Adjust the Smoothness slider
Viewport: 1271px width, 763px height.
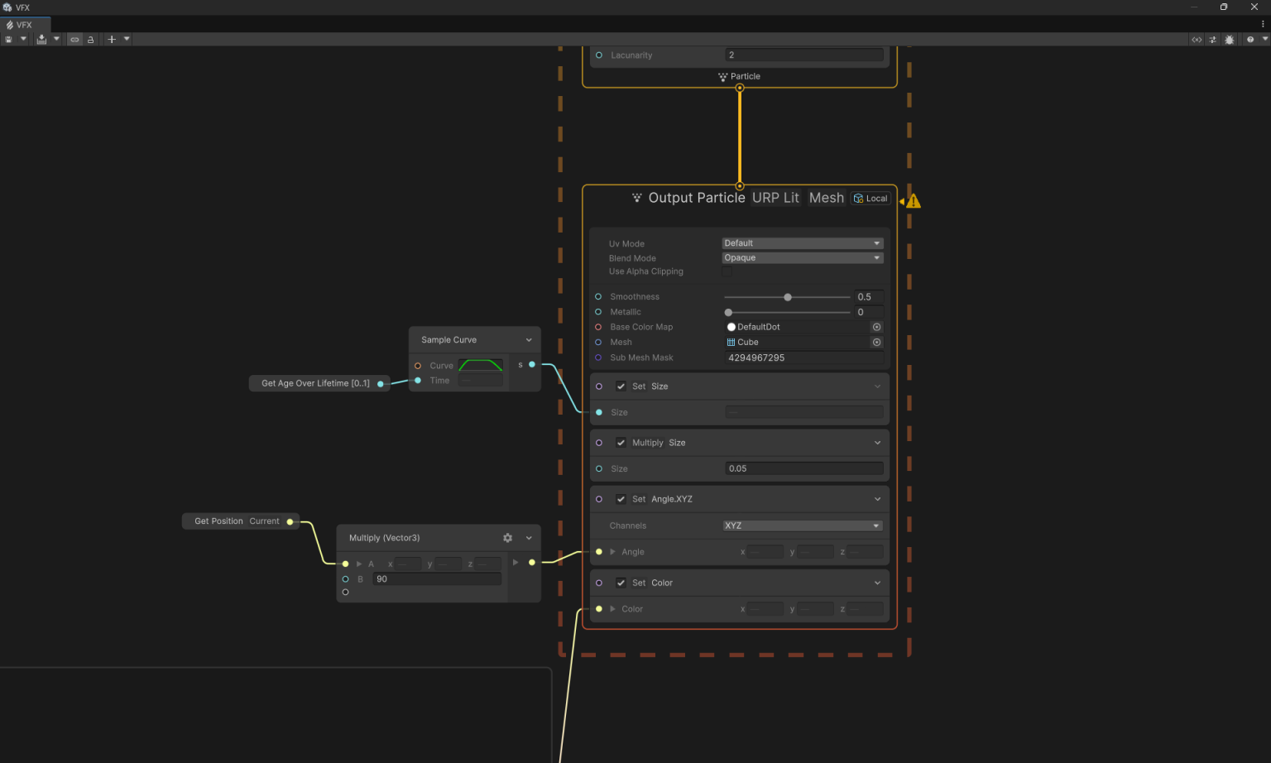coord(787,296)
